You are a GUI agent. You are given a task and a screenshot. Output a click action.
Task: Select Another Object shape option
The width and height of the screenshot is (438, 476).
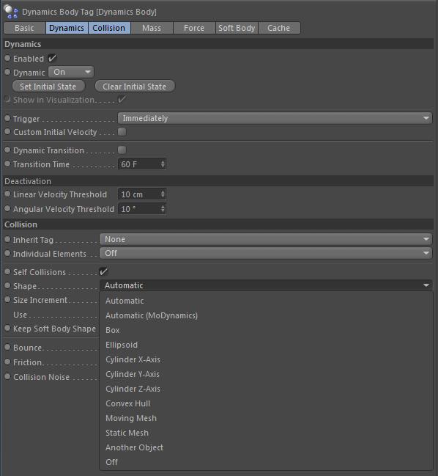click(x=266, y=447)
